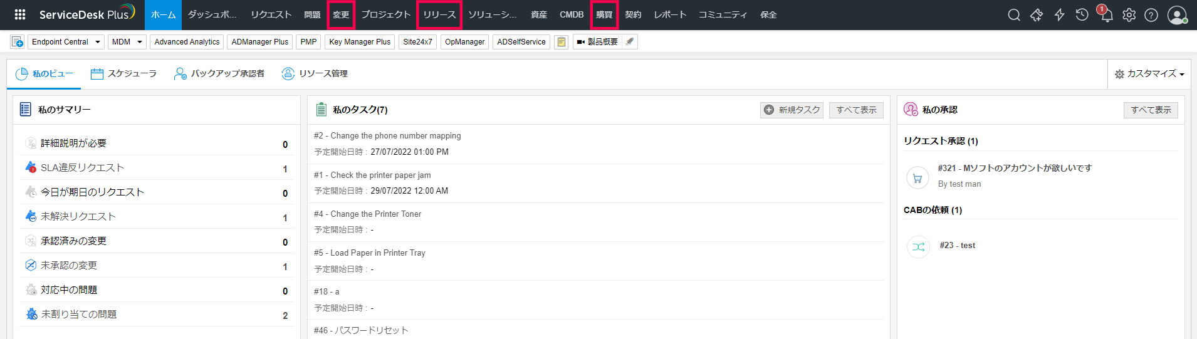Open the リクエスト tab
Screen dimensions: 1197x339
[x=271, y=15]
